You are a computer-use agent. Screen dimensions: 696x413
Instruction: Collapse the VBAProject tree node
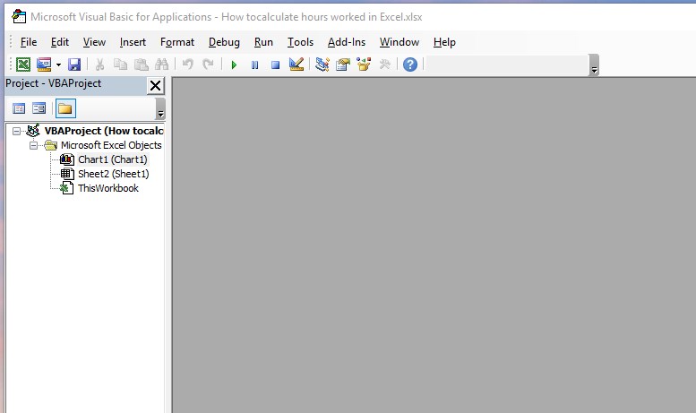tap(17, 131)
